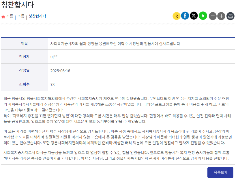Image resolution: width=238 pixels, height=182 pixels.
Task: Open 칭찬합시다 breadcrumb link
Action: pyautogui.click(x=37, y=16)
